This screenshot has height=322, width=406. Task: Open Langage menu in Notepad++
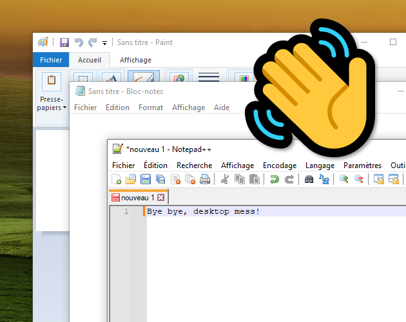tap(320, 166)
